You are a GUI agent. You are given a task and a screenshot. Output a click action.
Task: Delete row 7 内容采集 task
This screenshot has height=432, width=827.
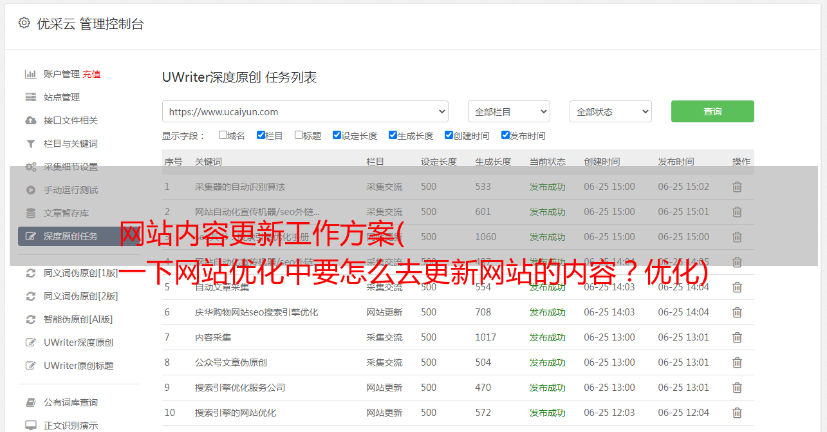(737, 337)
